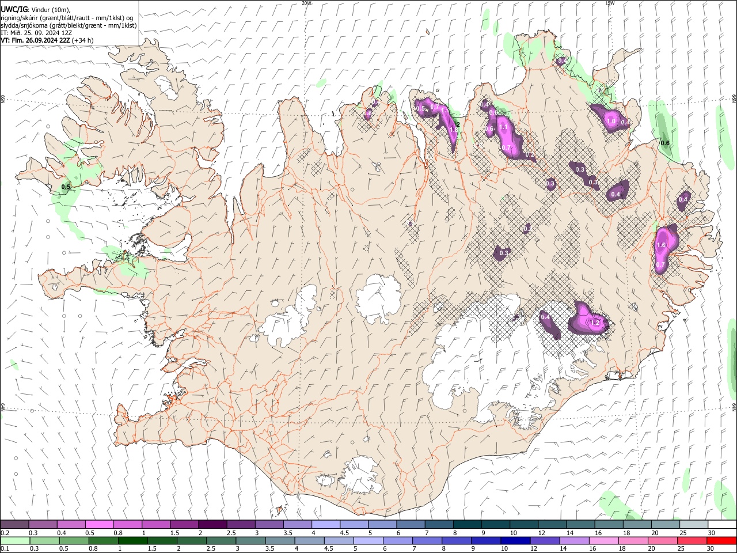Click the 'rigning/skúrir' legend description line

click(67, 17)
